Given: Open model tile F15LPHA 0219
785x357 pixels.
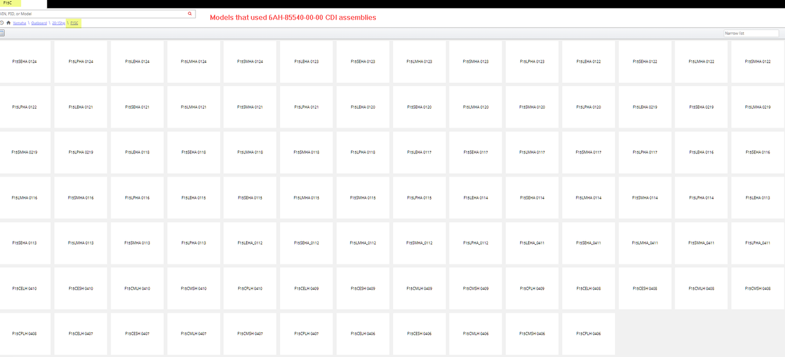Looking at the screenshot, I should coord(81,152).
